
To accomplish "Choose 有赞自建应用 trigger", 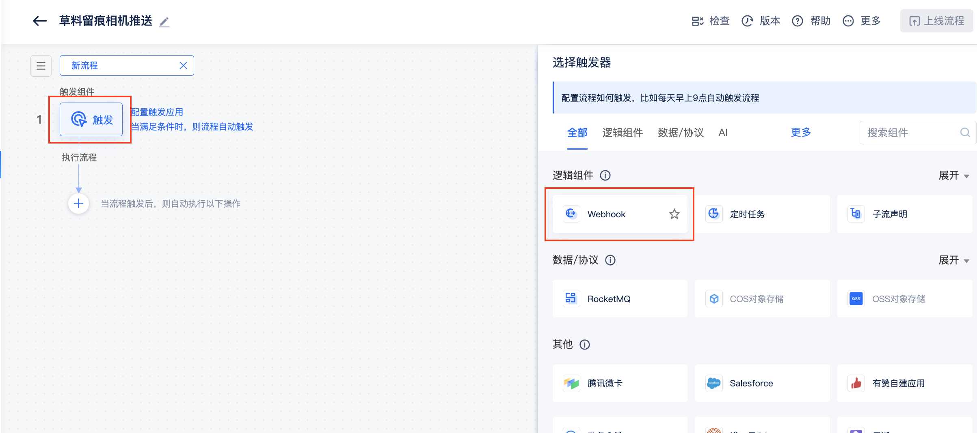I will [904, 383].
